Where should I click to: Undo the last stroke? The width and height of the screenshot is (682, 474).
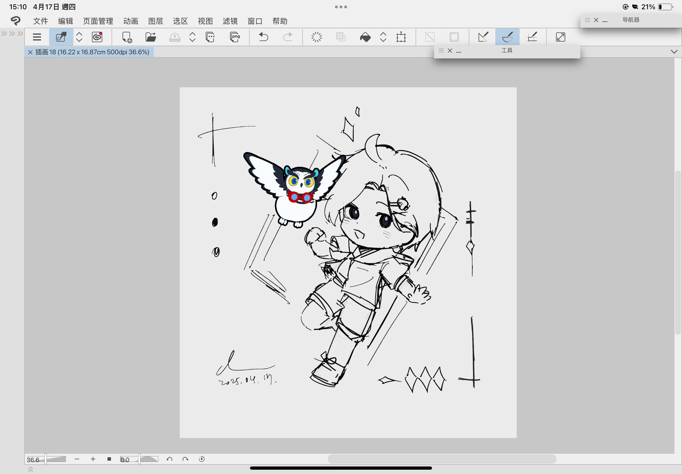coord(263,37)
